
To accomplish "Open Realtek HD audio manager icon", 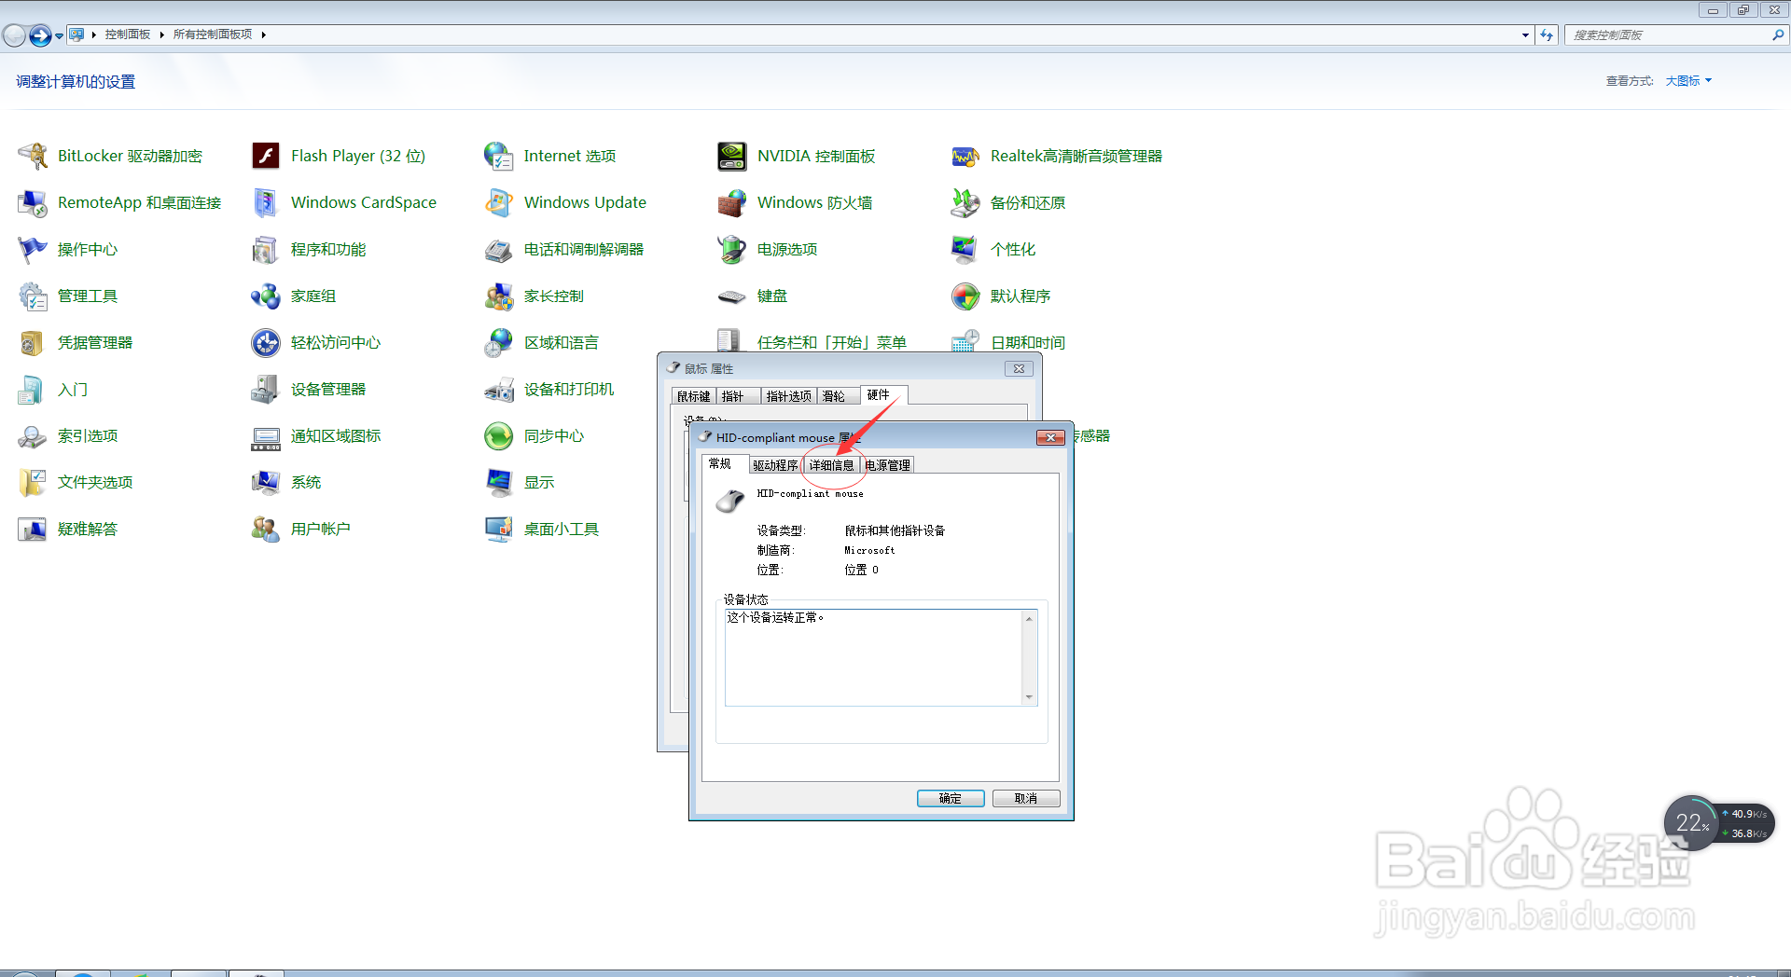I will 965,156.
